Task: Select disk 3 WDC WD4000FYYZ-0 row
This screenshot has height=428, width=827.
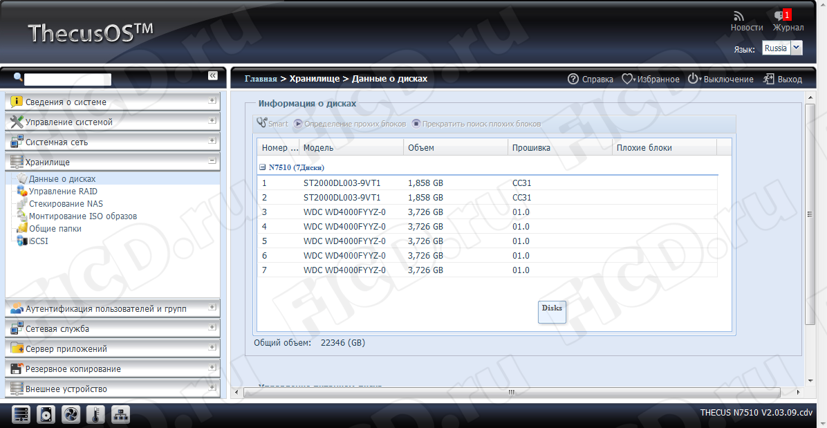Action: pos(487,212)
